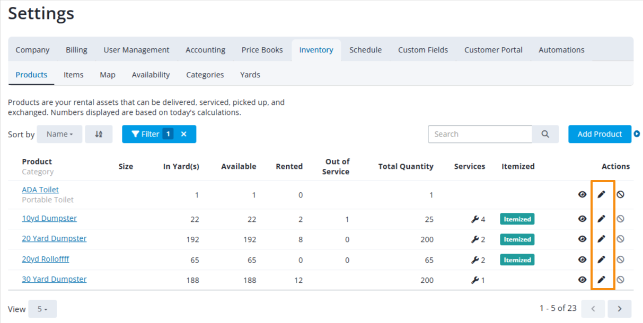Click the In Yard(s) column header

(181, 166)
